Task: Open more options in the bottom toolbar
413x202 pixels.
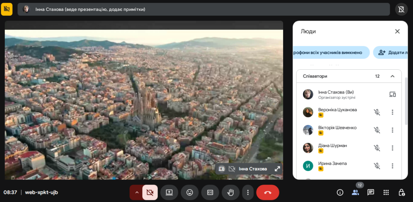Action: pyautogui.click(x=248, y=192)
